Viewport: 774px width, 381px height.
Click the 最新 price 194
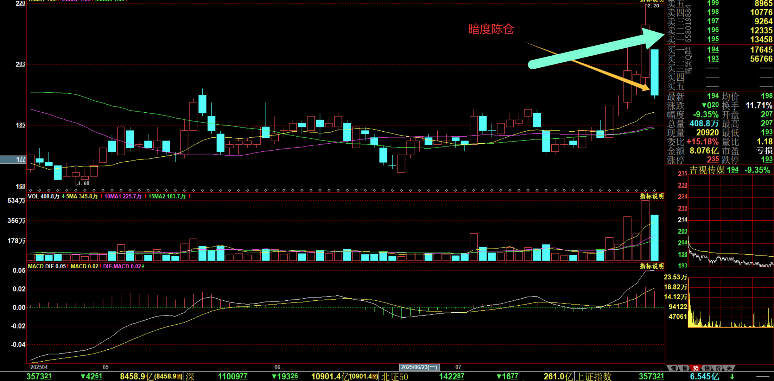coord(713,96)
